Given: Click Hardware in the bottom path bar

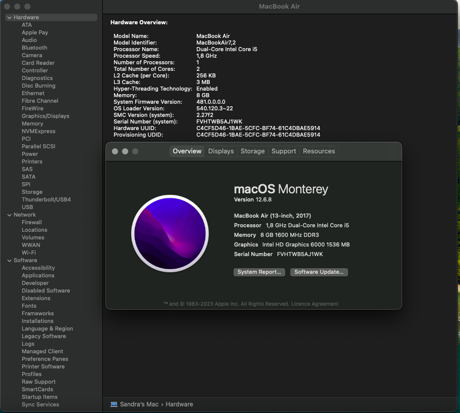Looking at the screenshot, I should (x=179, y=404).
